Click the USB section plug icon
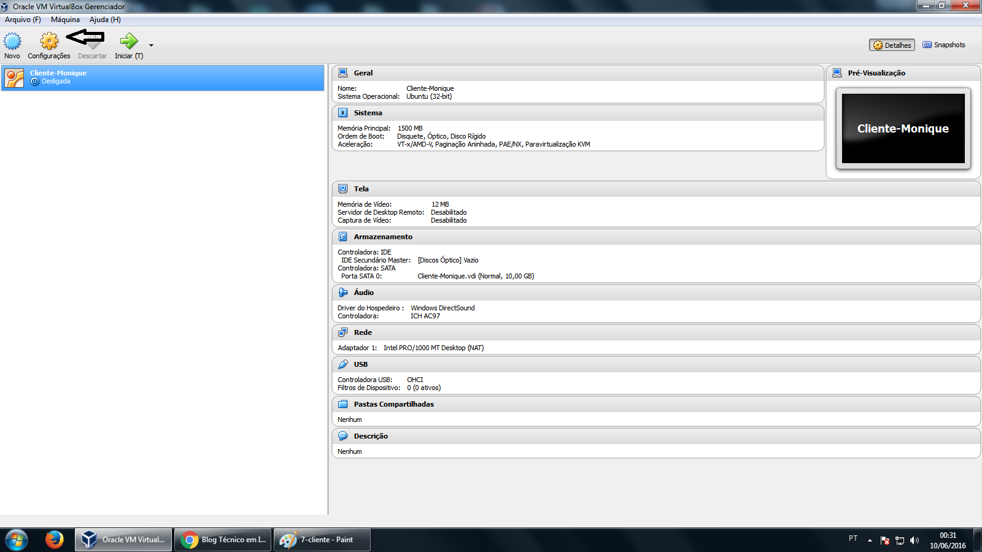The height and width of the screenshot is (552, 982). click(x=343, y=364)
